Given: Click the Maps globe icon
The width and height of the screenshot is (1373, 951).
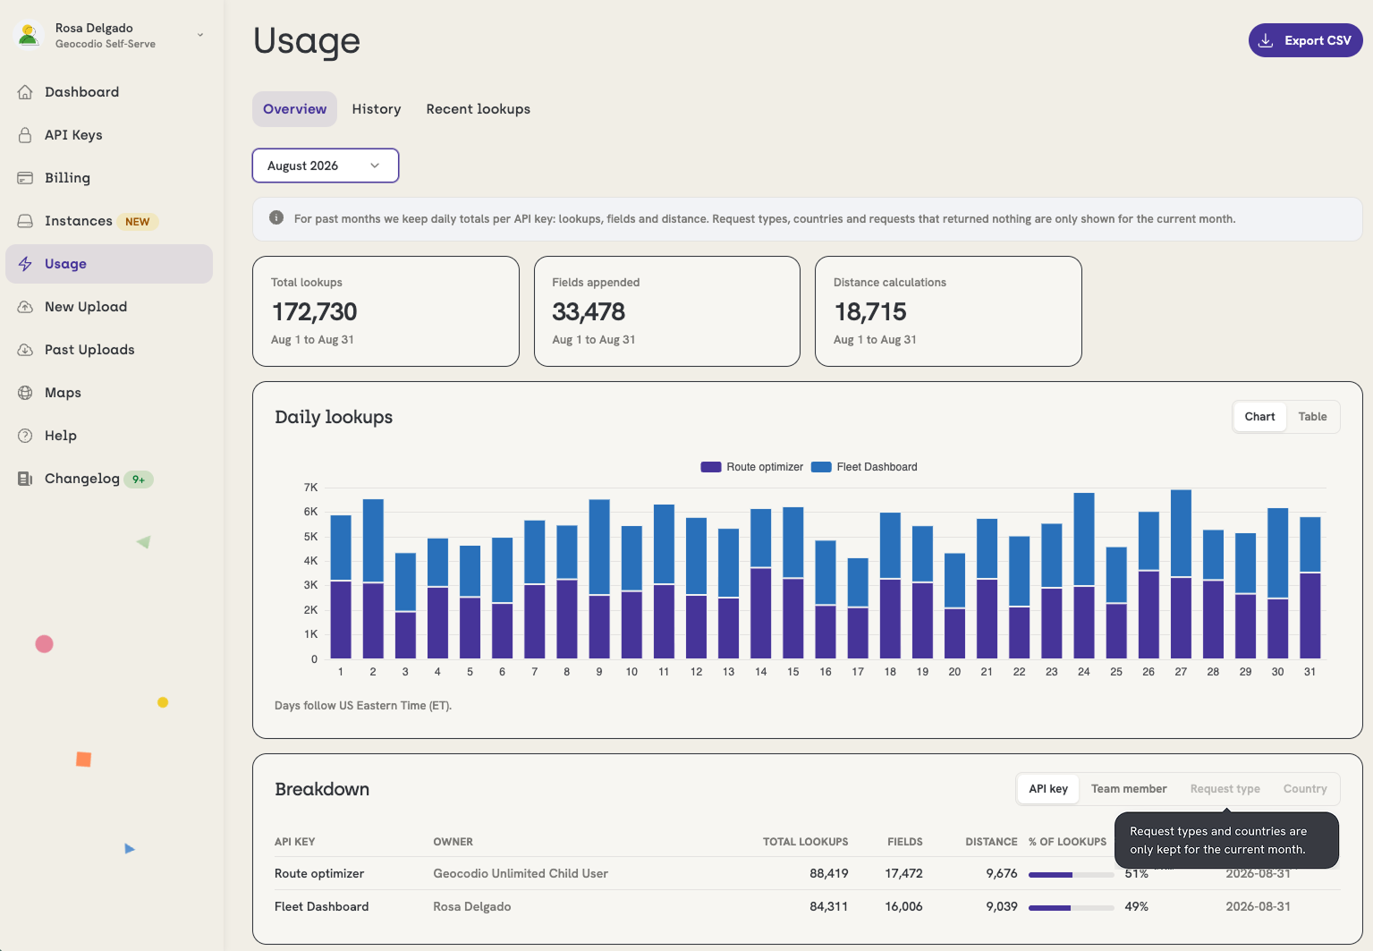Looking at the screenshot, I should click(x=25, y=393).
